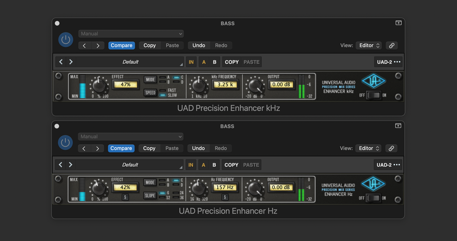Image resolution: width=457 pixels, height=241 pixels.
Task: Toggle IN bypass on Enhancer Hz toolbar
Action: [x=191, y=165]
